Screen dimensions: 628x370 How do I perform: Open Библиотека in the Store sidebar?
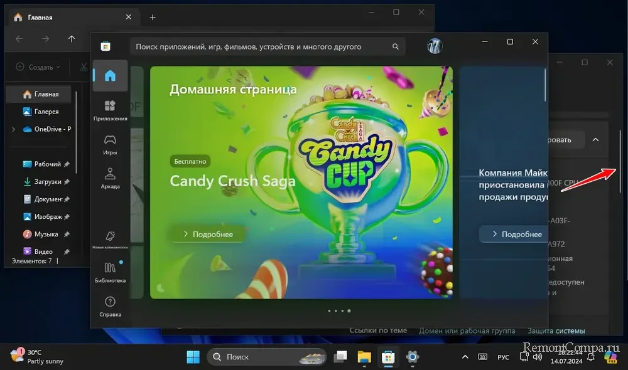[110, 272]
